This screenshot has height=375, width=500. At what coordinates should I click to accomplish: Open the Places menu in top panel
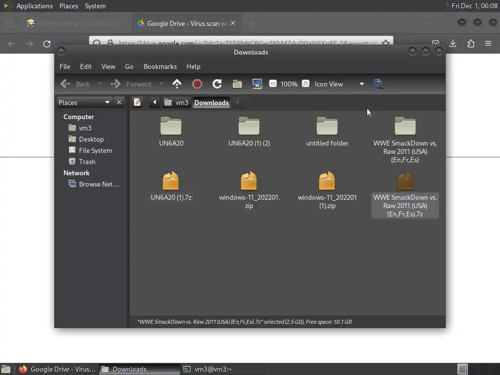click(x=68, y=6)
